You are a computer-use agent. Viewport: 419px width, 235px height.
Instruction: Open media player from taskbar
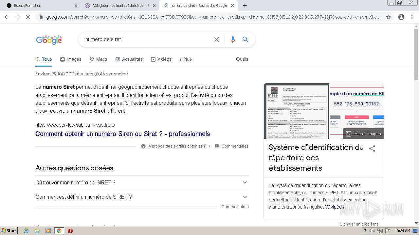pos(48,231)
